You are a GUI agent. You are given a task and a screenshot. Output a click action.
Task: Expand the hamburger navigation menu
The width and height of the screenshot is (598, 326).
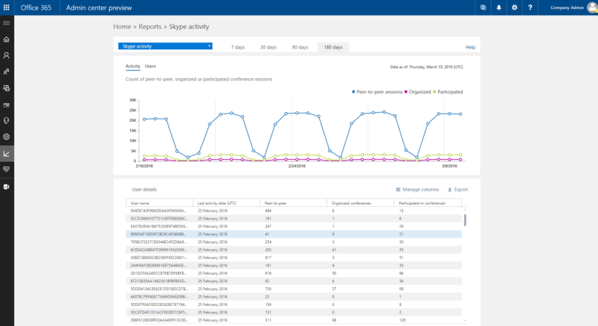tap(7, 24)
